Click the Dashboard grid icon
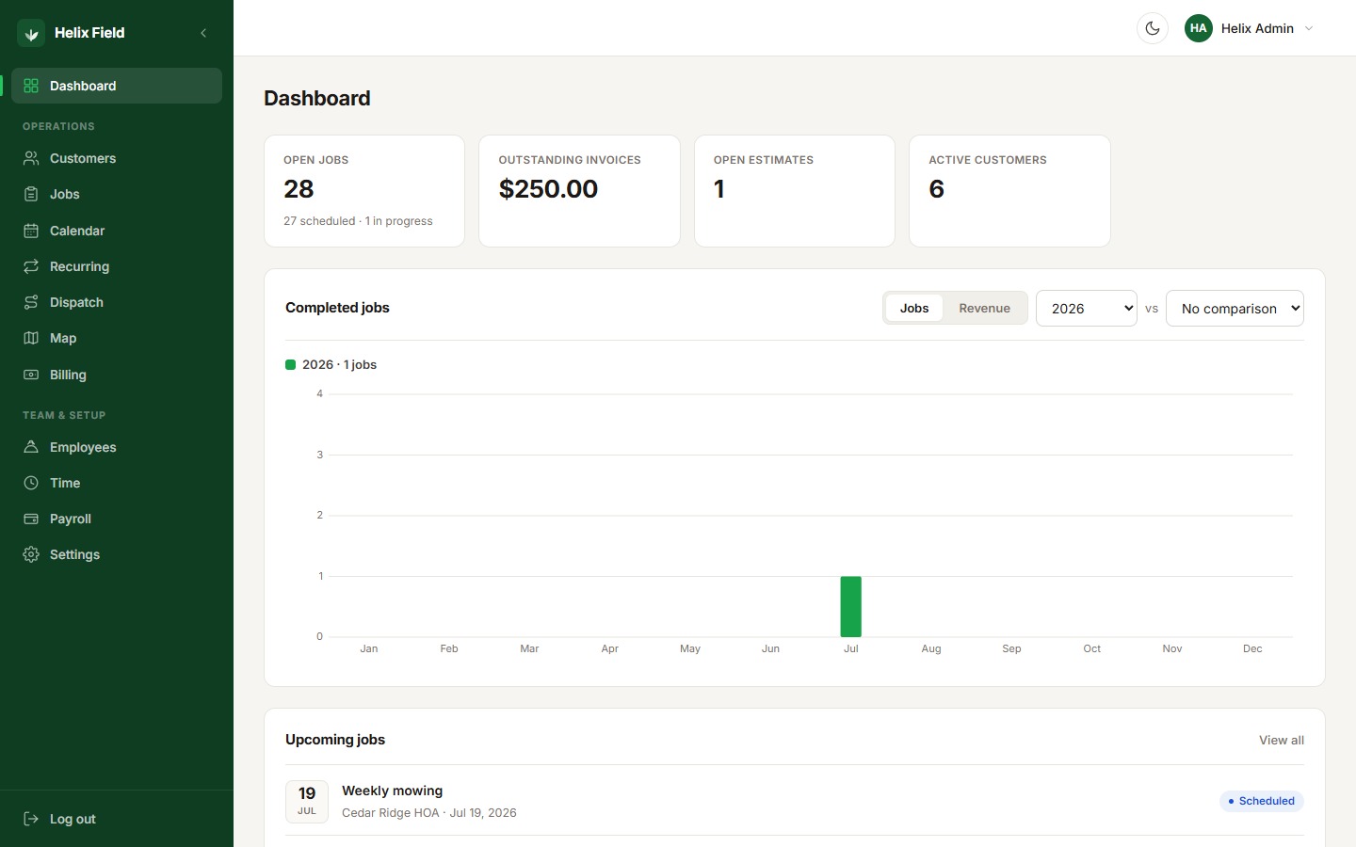This screenshot has height=847, width=1356. 31,86
